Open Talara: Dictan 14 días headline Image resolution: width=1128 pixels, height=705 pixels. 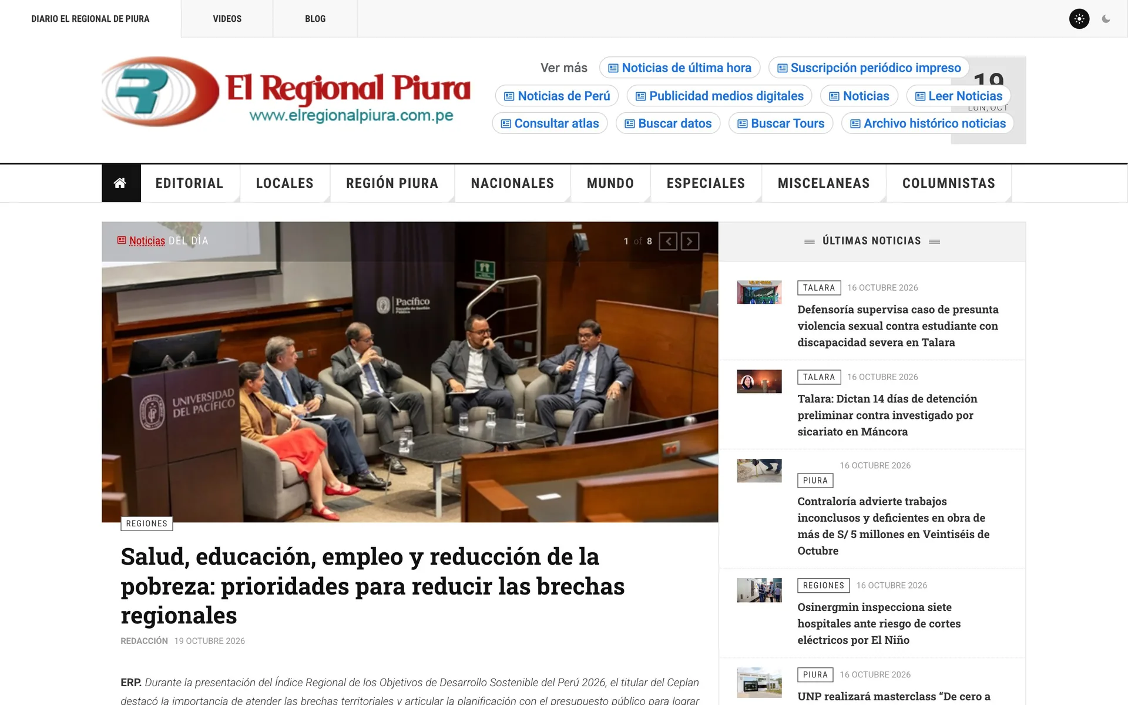(887, 415)
